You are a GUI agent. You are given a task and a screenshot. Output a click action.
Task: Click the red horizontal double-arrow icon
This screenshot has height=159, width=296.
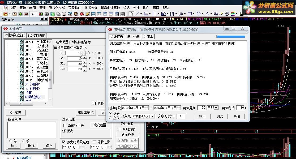(26, 14)
